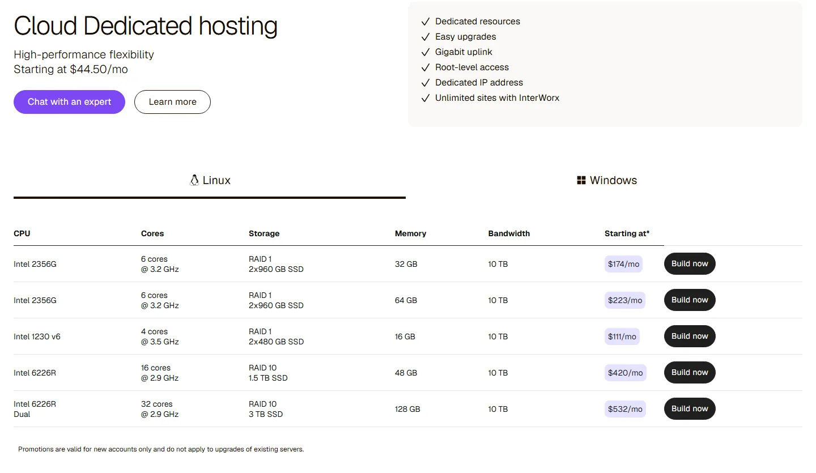The image size is (816, 473).
Task: Click the "Dedicated IP address" feature text
Action: [479, 83]
